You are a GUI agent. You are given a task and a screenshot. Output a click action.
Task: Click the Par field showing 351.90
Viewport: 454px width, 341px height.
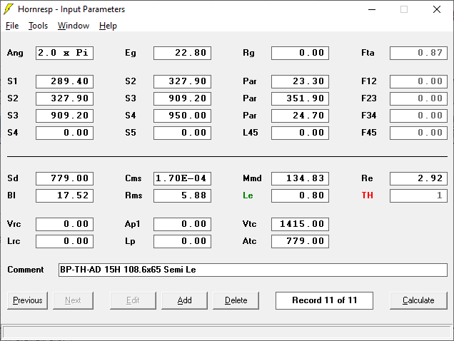point(301,98)
